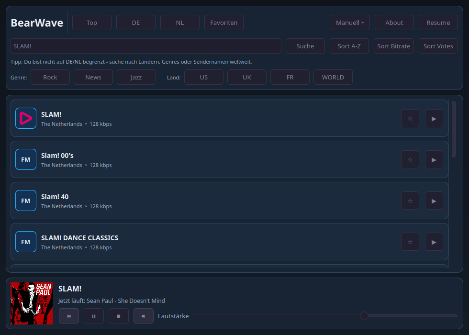Viewport: 469px width, 335px height.
Task: Filter by Jazz genre
Action: (x=136, y=77)
